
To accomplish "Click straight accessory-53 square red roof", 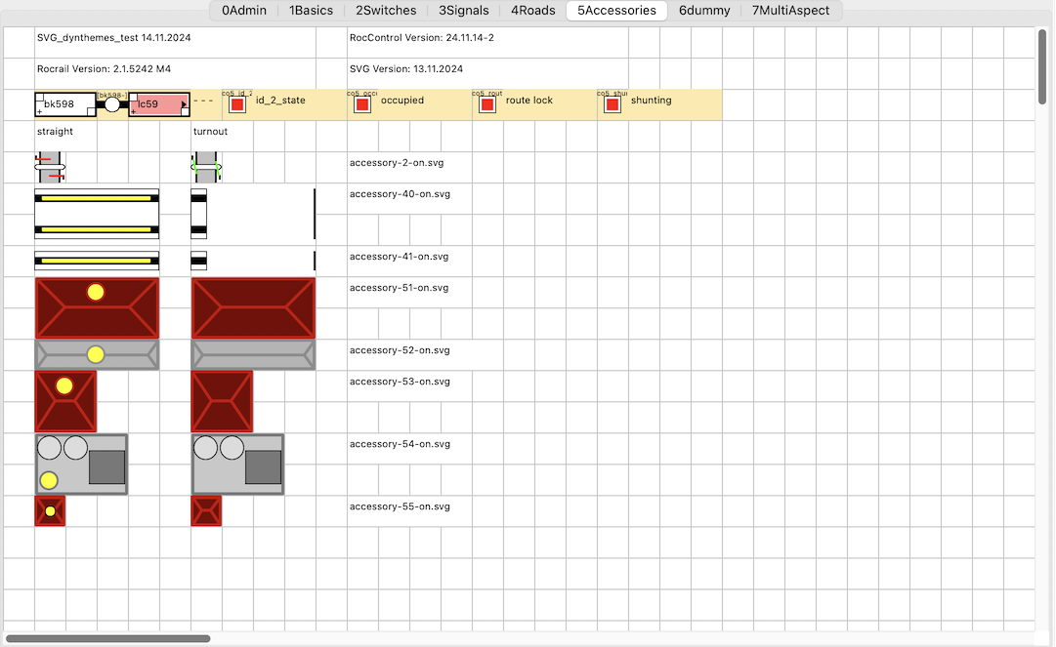I will pos(65,401).
